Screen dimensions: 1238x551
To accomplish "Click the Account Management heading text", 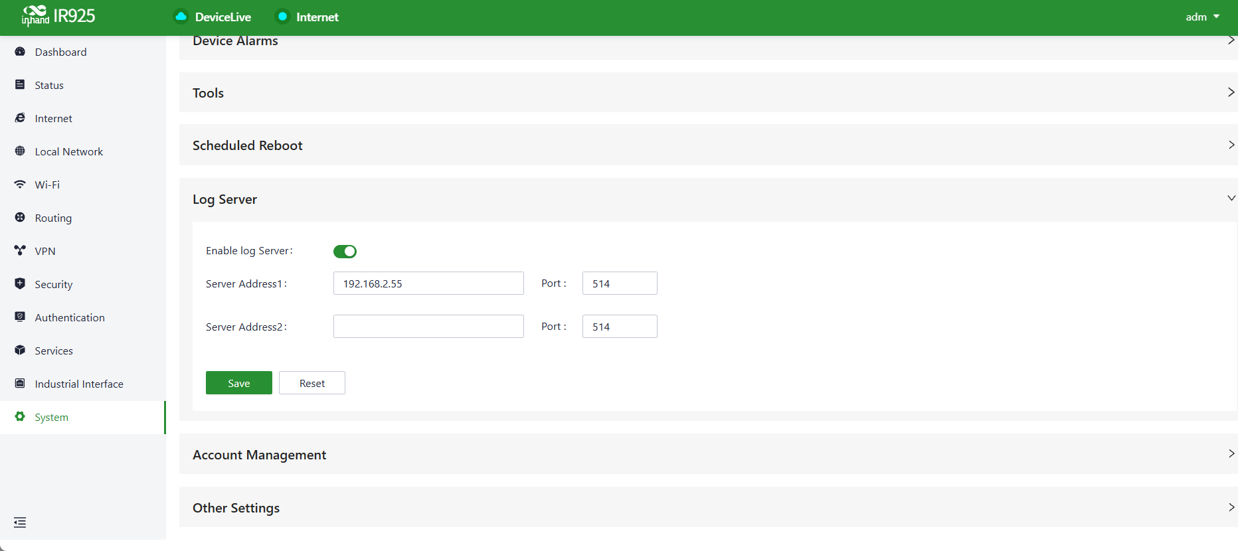I will click(x=260, y=455).
